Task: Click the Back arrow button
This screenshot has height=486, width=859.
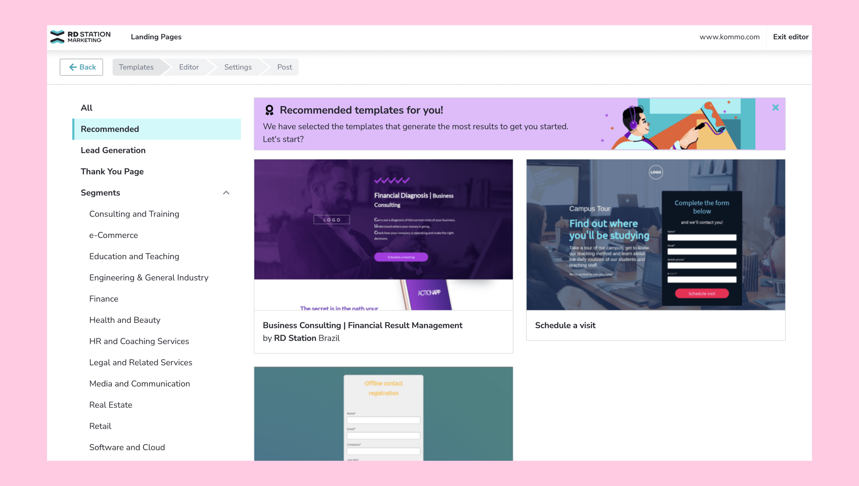Action: tap(81, 67)
